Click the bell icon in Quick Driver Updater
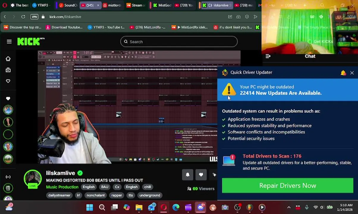The width and height of the screenshot is (358, 214). 343,73
